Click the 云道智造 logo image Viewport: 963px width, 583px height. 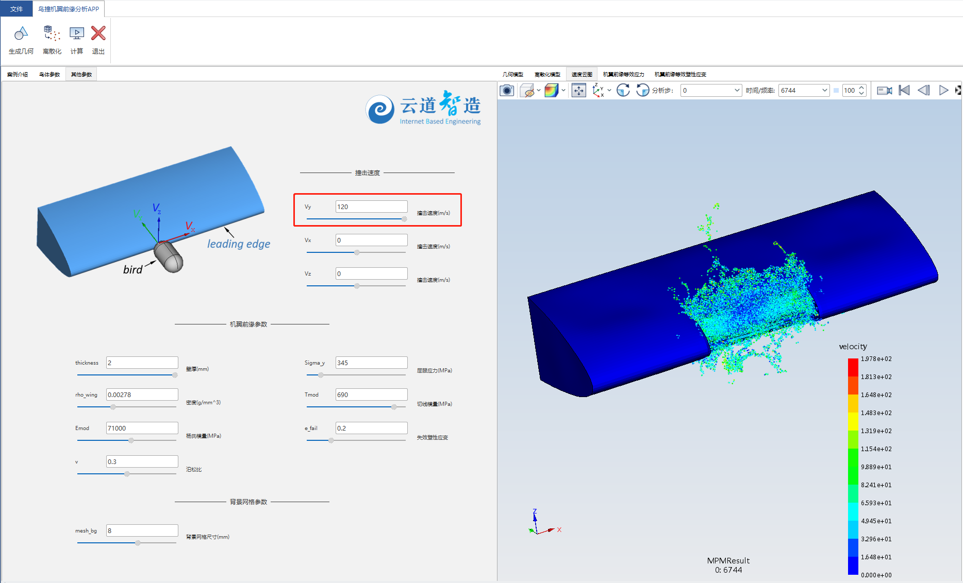click(x=423, y=108)
